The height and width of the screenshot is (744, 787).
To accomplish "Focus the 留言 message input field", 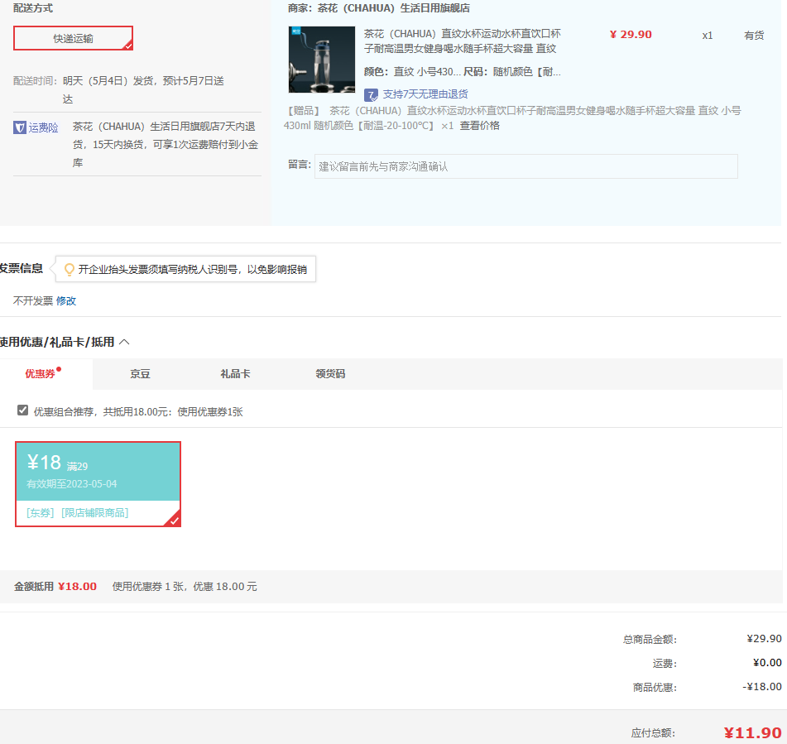I will point(526,166).
